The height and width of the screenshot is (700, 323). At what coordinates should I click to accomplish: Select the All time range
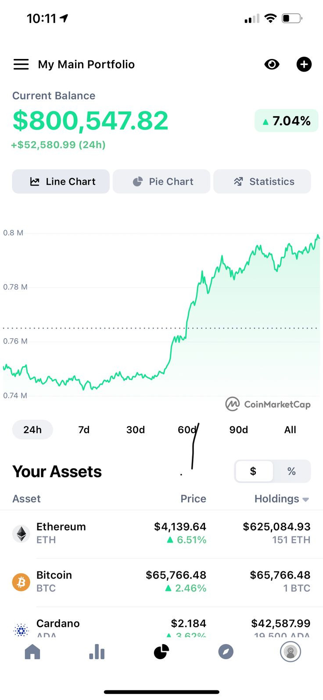[290, 430]
